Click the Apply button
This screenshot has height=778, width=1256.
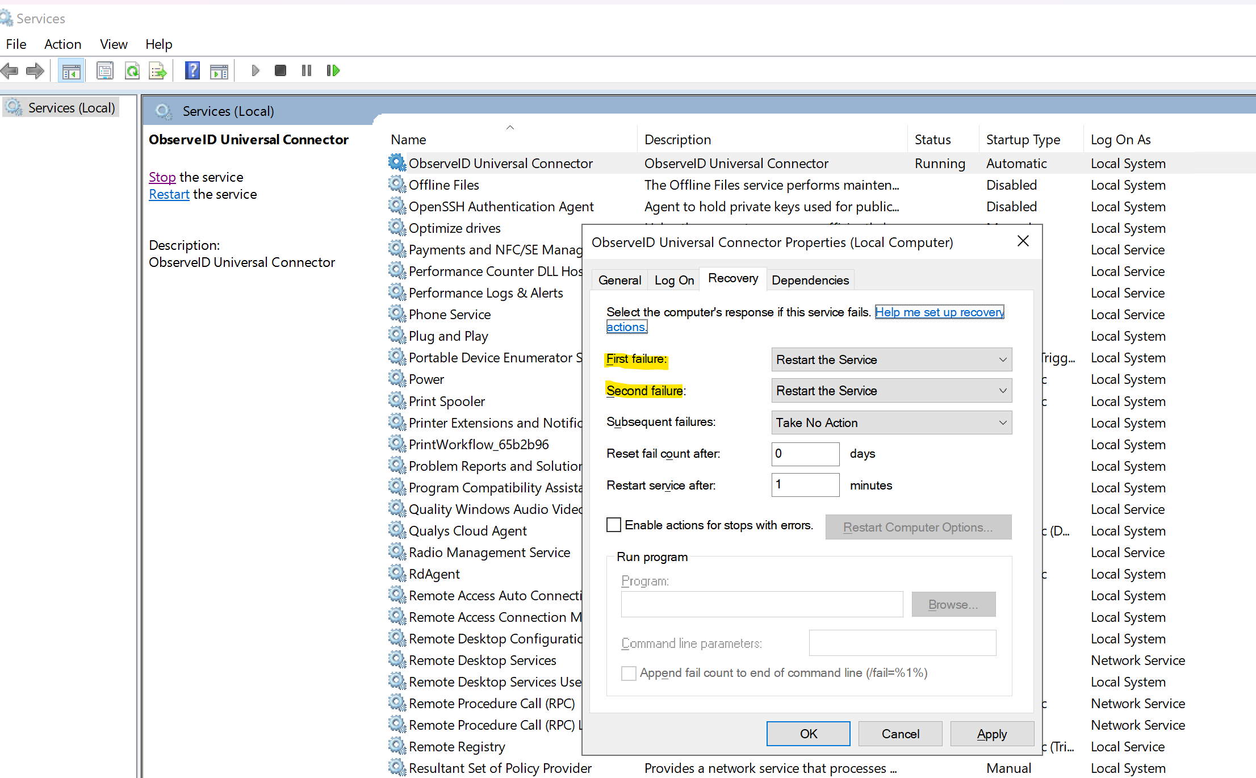click(x=991, y=734)
